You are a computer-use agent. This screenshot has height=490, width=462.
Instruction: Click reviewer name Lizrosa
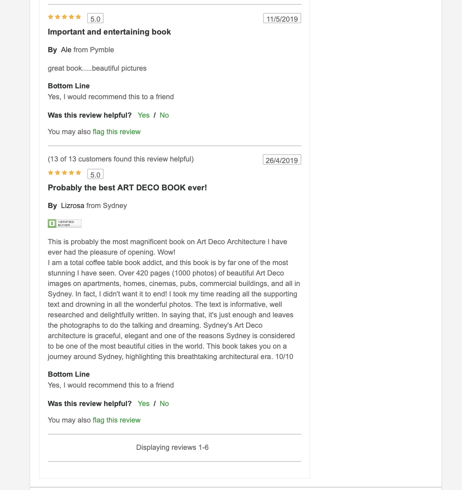pyautogui.click(x=73, y=206)
